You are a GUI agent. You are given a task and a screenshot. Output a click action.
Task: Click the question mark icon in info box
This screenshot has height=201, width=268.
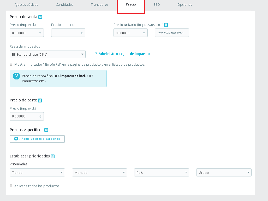pyautogui.click(x=17, y=76)
